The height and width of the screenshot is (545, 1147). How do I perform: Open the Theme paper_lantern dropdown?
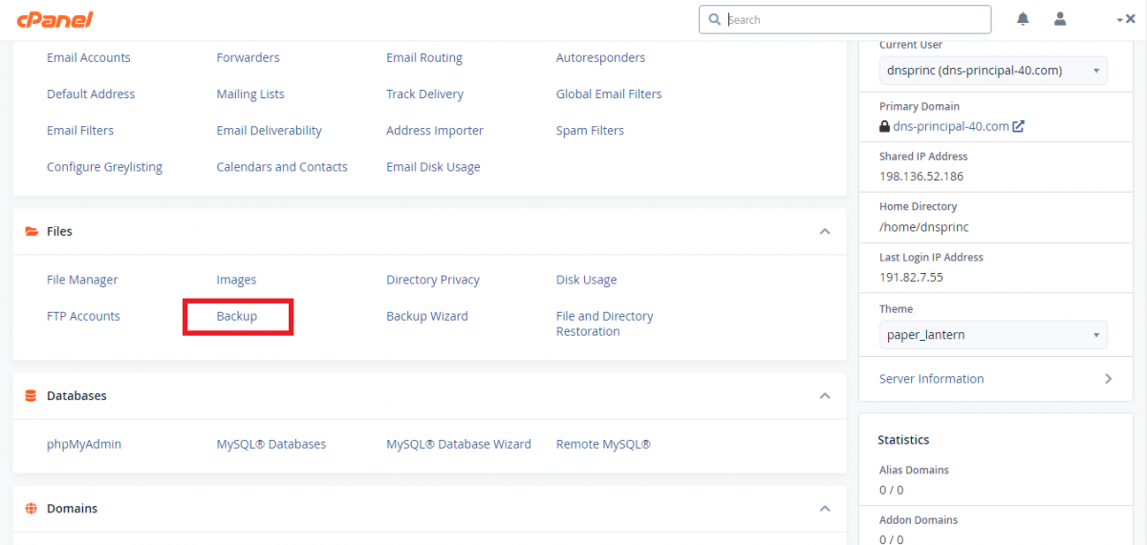tap(993, 335)
